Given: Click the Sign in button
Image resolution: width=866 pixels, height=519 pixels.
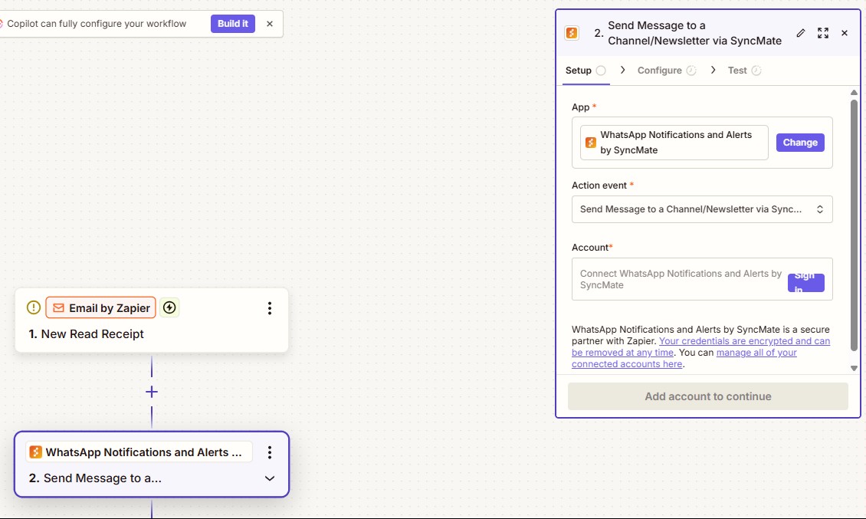Looking at the screenshot, I should [x=805, y=282].
